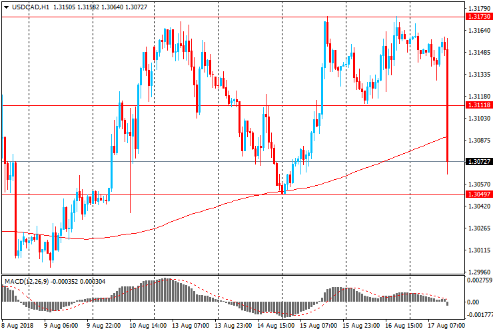Select the 15 Aug 23:00 time axis label
Viewport: 493px width, 333px height.
pyautogui.click(x=361, y=325)
